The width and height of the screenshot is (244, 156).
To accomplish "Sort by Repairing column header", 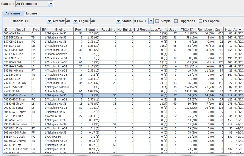I will (x=108, y=29).
